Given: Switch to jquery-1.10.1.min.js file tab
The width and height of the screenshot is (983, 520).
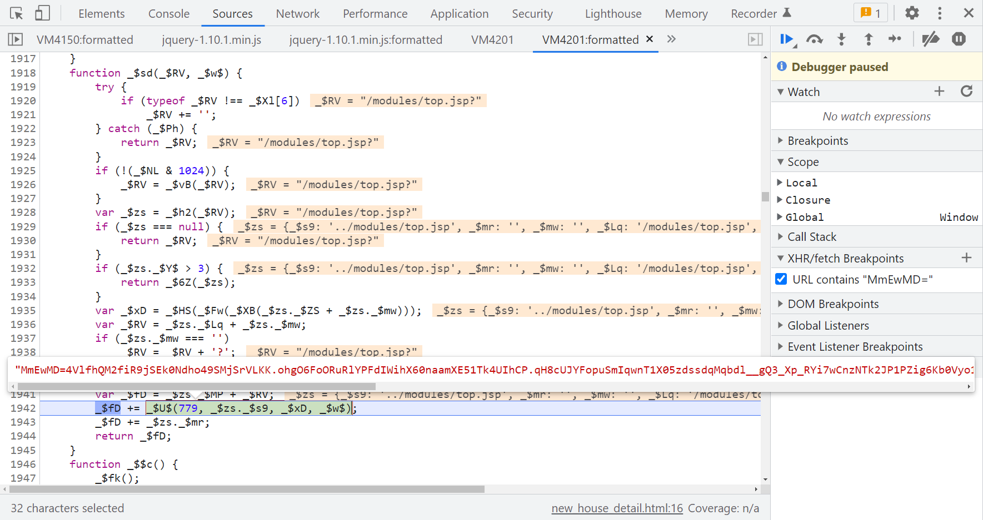Looking at the screenshot, I should click(x=212, y=39).
